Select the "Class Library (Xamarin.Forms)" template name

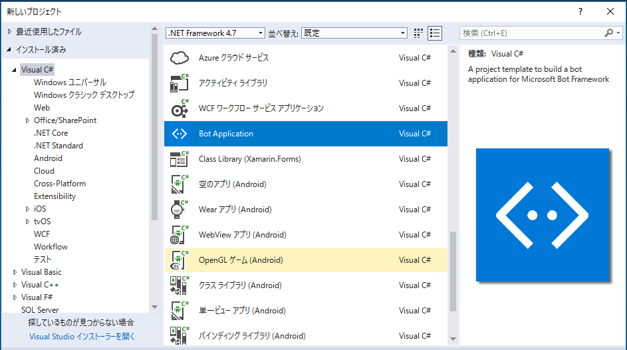click(249, 159)
